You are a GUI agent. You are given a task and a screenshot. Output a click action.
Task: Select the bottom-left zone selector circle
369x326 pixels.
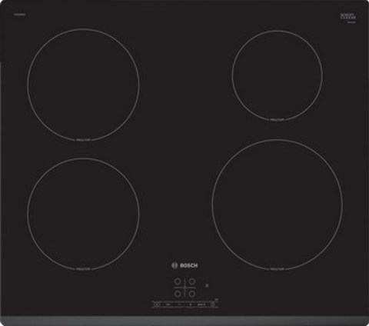[x=178, y=294]
